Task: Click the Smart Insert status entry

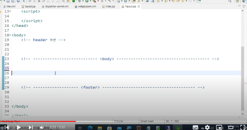Action: [x=147, y=121]
